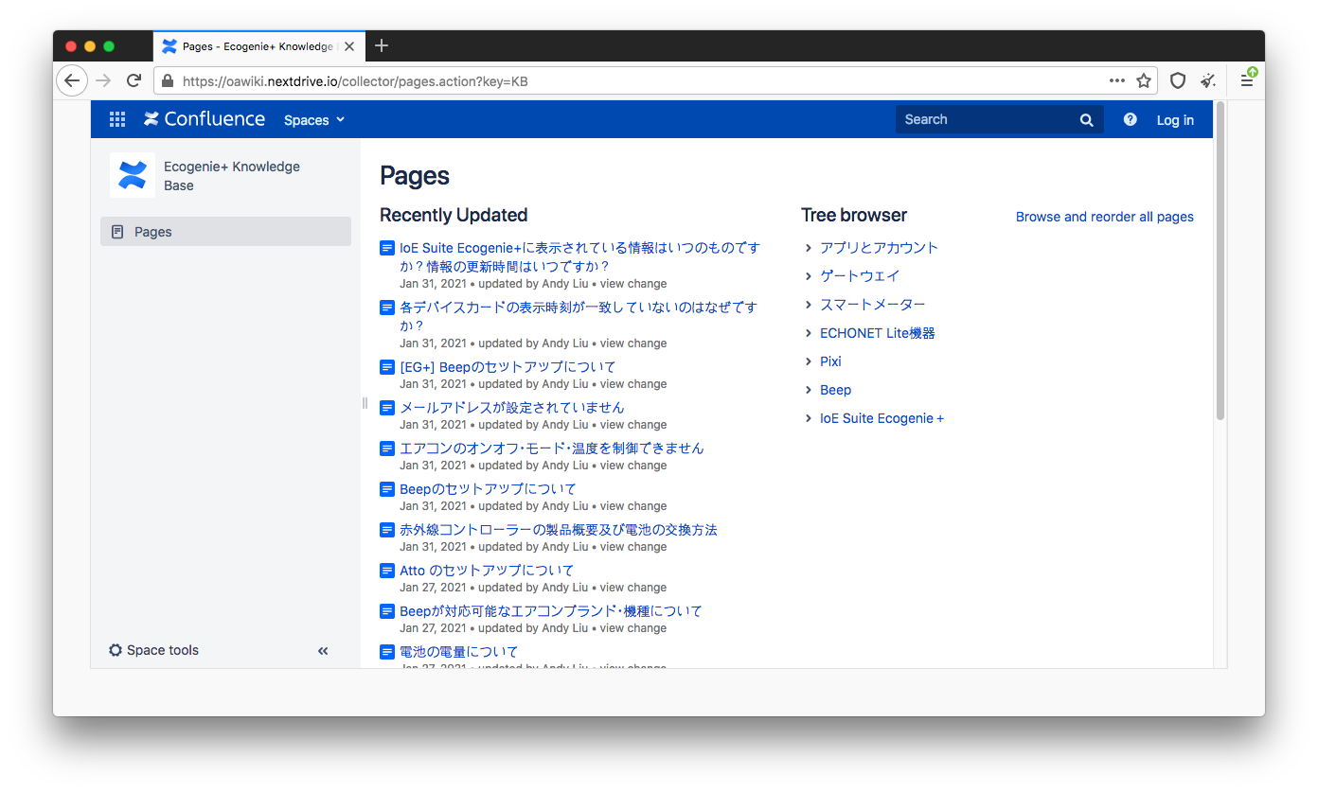
Task: Reload the page in the browser
Action: 134,80
